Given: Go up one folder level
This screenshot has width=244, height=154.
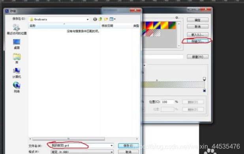Looking at the screenshot, I should [100, 19].
